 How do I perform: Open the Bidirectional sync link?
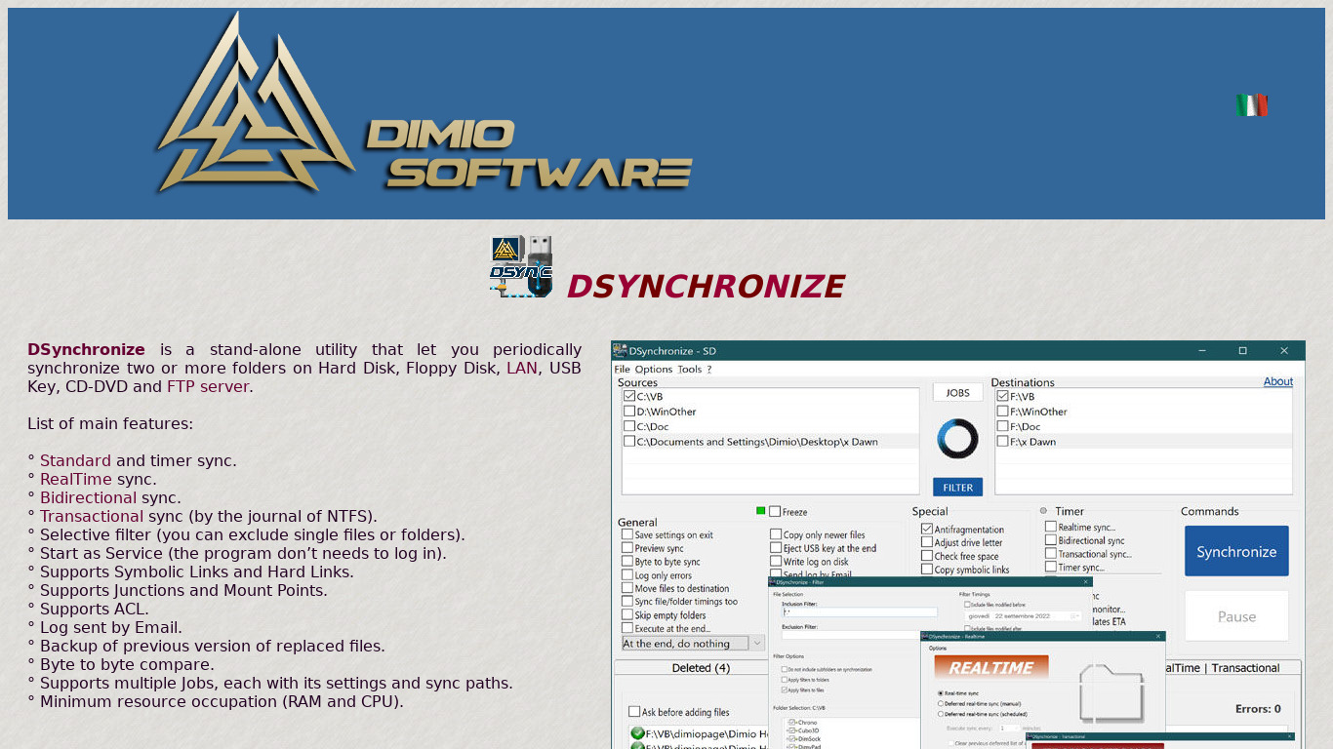pyautogui.click(x=88, y=497)
